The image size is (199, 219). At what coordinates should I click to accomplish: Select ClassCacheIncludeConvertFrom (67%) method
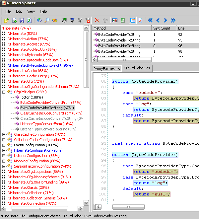(51, 113)
